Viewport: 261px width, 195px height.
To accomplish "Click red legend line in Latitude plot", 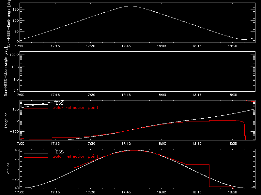I will 36,157.
